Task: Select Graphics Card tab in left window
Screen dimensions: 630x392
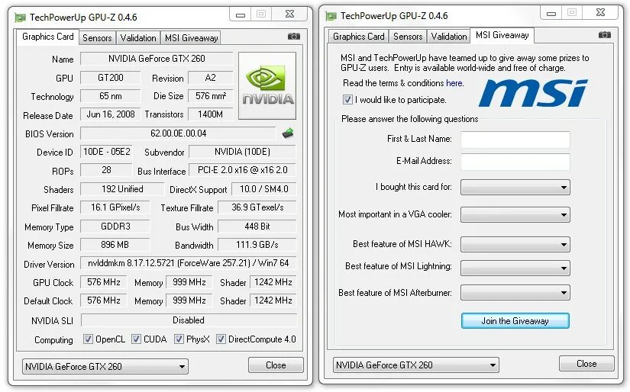Action: point(48,37)
